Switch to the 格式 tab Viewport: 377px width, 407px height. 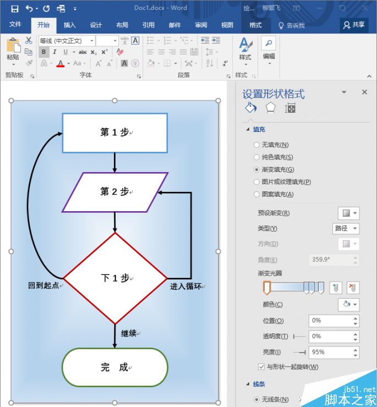point(256,25)
